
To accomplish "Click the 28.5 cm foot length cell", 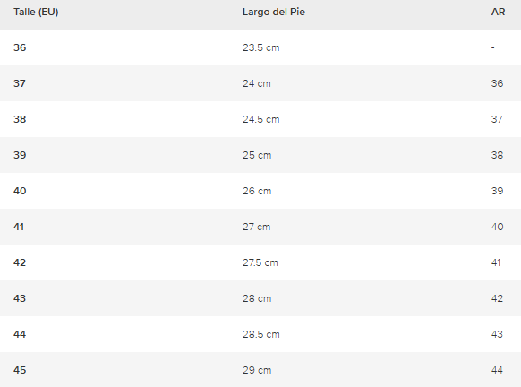I will point(260,334).
